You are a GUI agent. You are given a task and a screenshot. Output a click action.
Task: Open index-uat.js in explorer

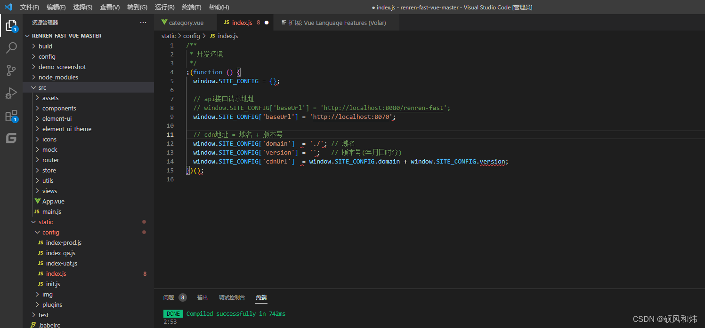coord(88,263)
